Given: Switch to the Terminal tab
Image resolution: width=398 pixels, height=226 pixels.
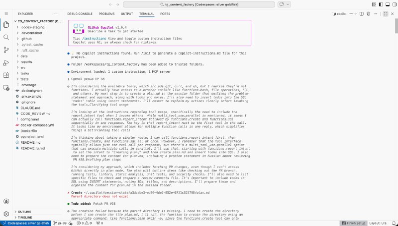Looking at the screenshot, I should (146, 14).
